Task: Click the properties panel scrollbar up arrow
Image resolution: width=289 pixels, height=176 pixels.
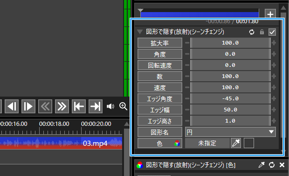Action: click(x=283, y=8)
